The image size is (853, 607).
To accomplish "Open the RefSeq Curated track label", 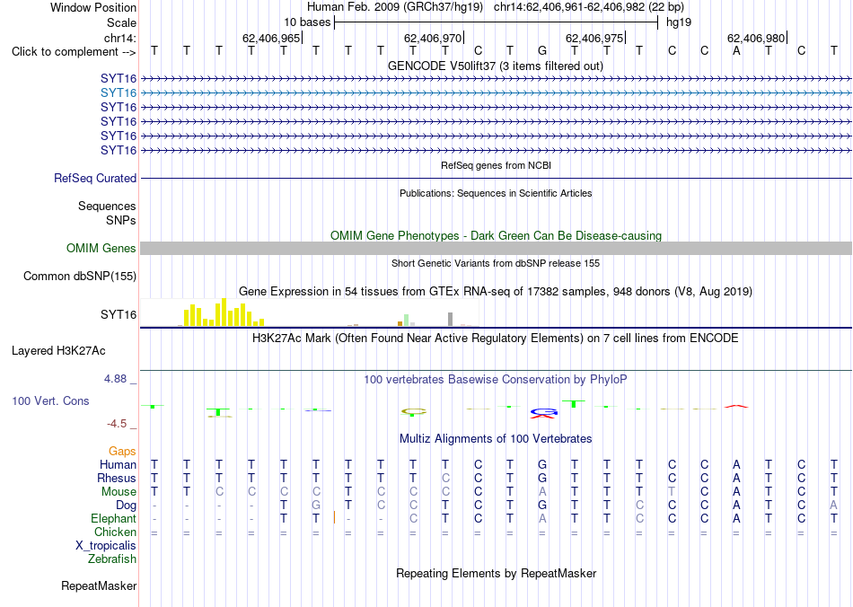I will 95,179.
